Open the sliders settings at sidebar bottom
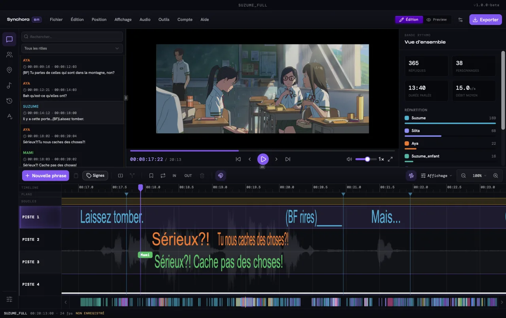Screen dimensions: 506x318 pyautogui.click(x=9, y=299)
